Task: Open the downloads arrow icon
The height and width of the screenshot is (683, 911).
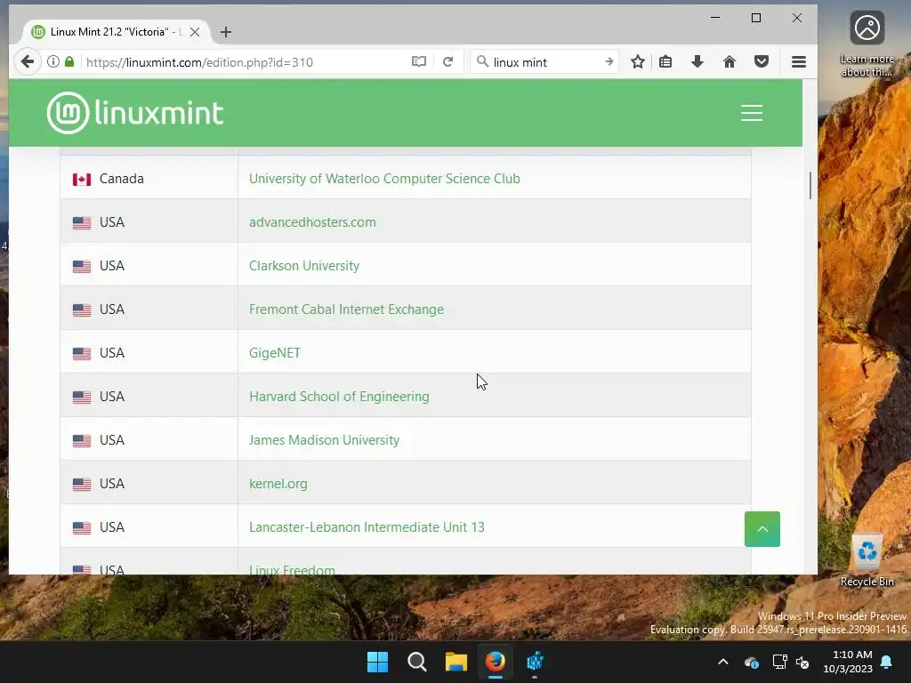Action: (697, 61)
